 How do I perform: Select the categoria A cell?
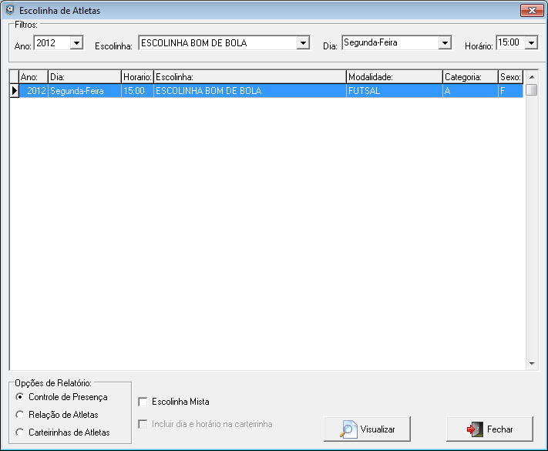coord(470,91)
